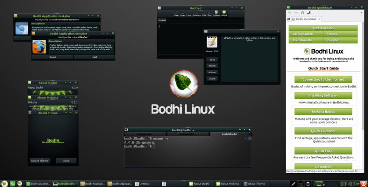Select the Bodhi QuickStart browser tab
The image size is (368, 187).
(306, 19)
